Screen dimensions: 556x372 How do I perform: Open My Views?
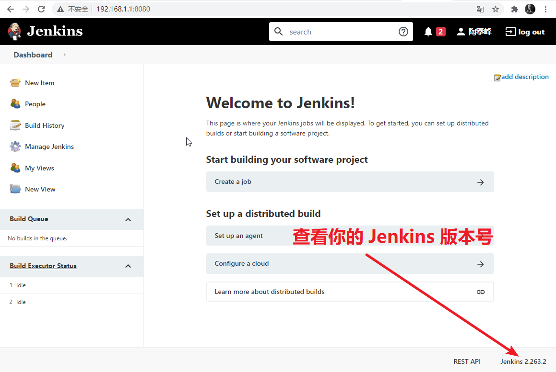39,168
